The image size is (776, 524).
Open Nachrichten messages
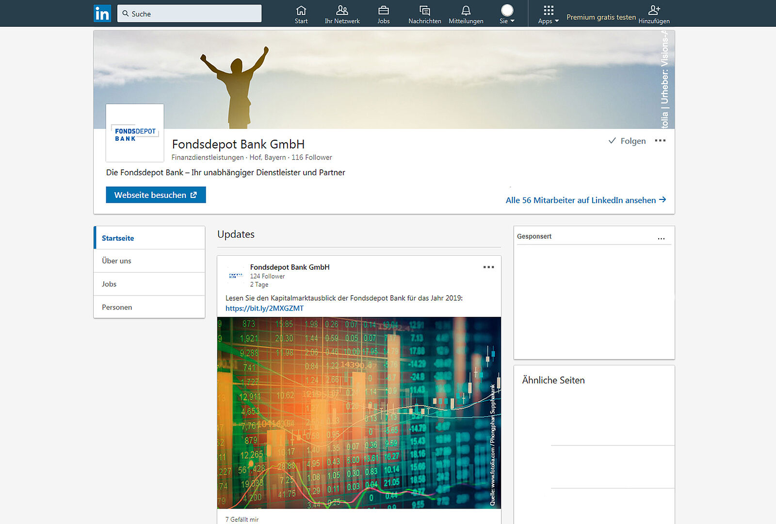425,14
